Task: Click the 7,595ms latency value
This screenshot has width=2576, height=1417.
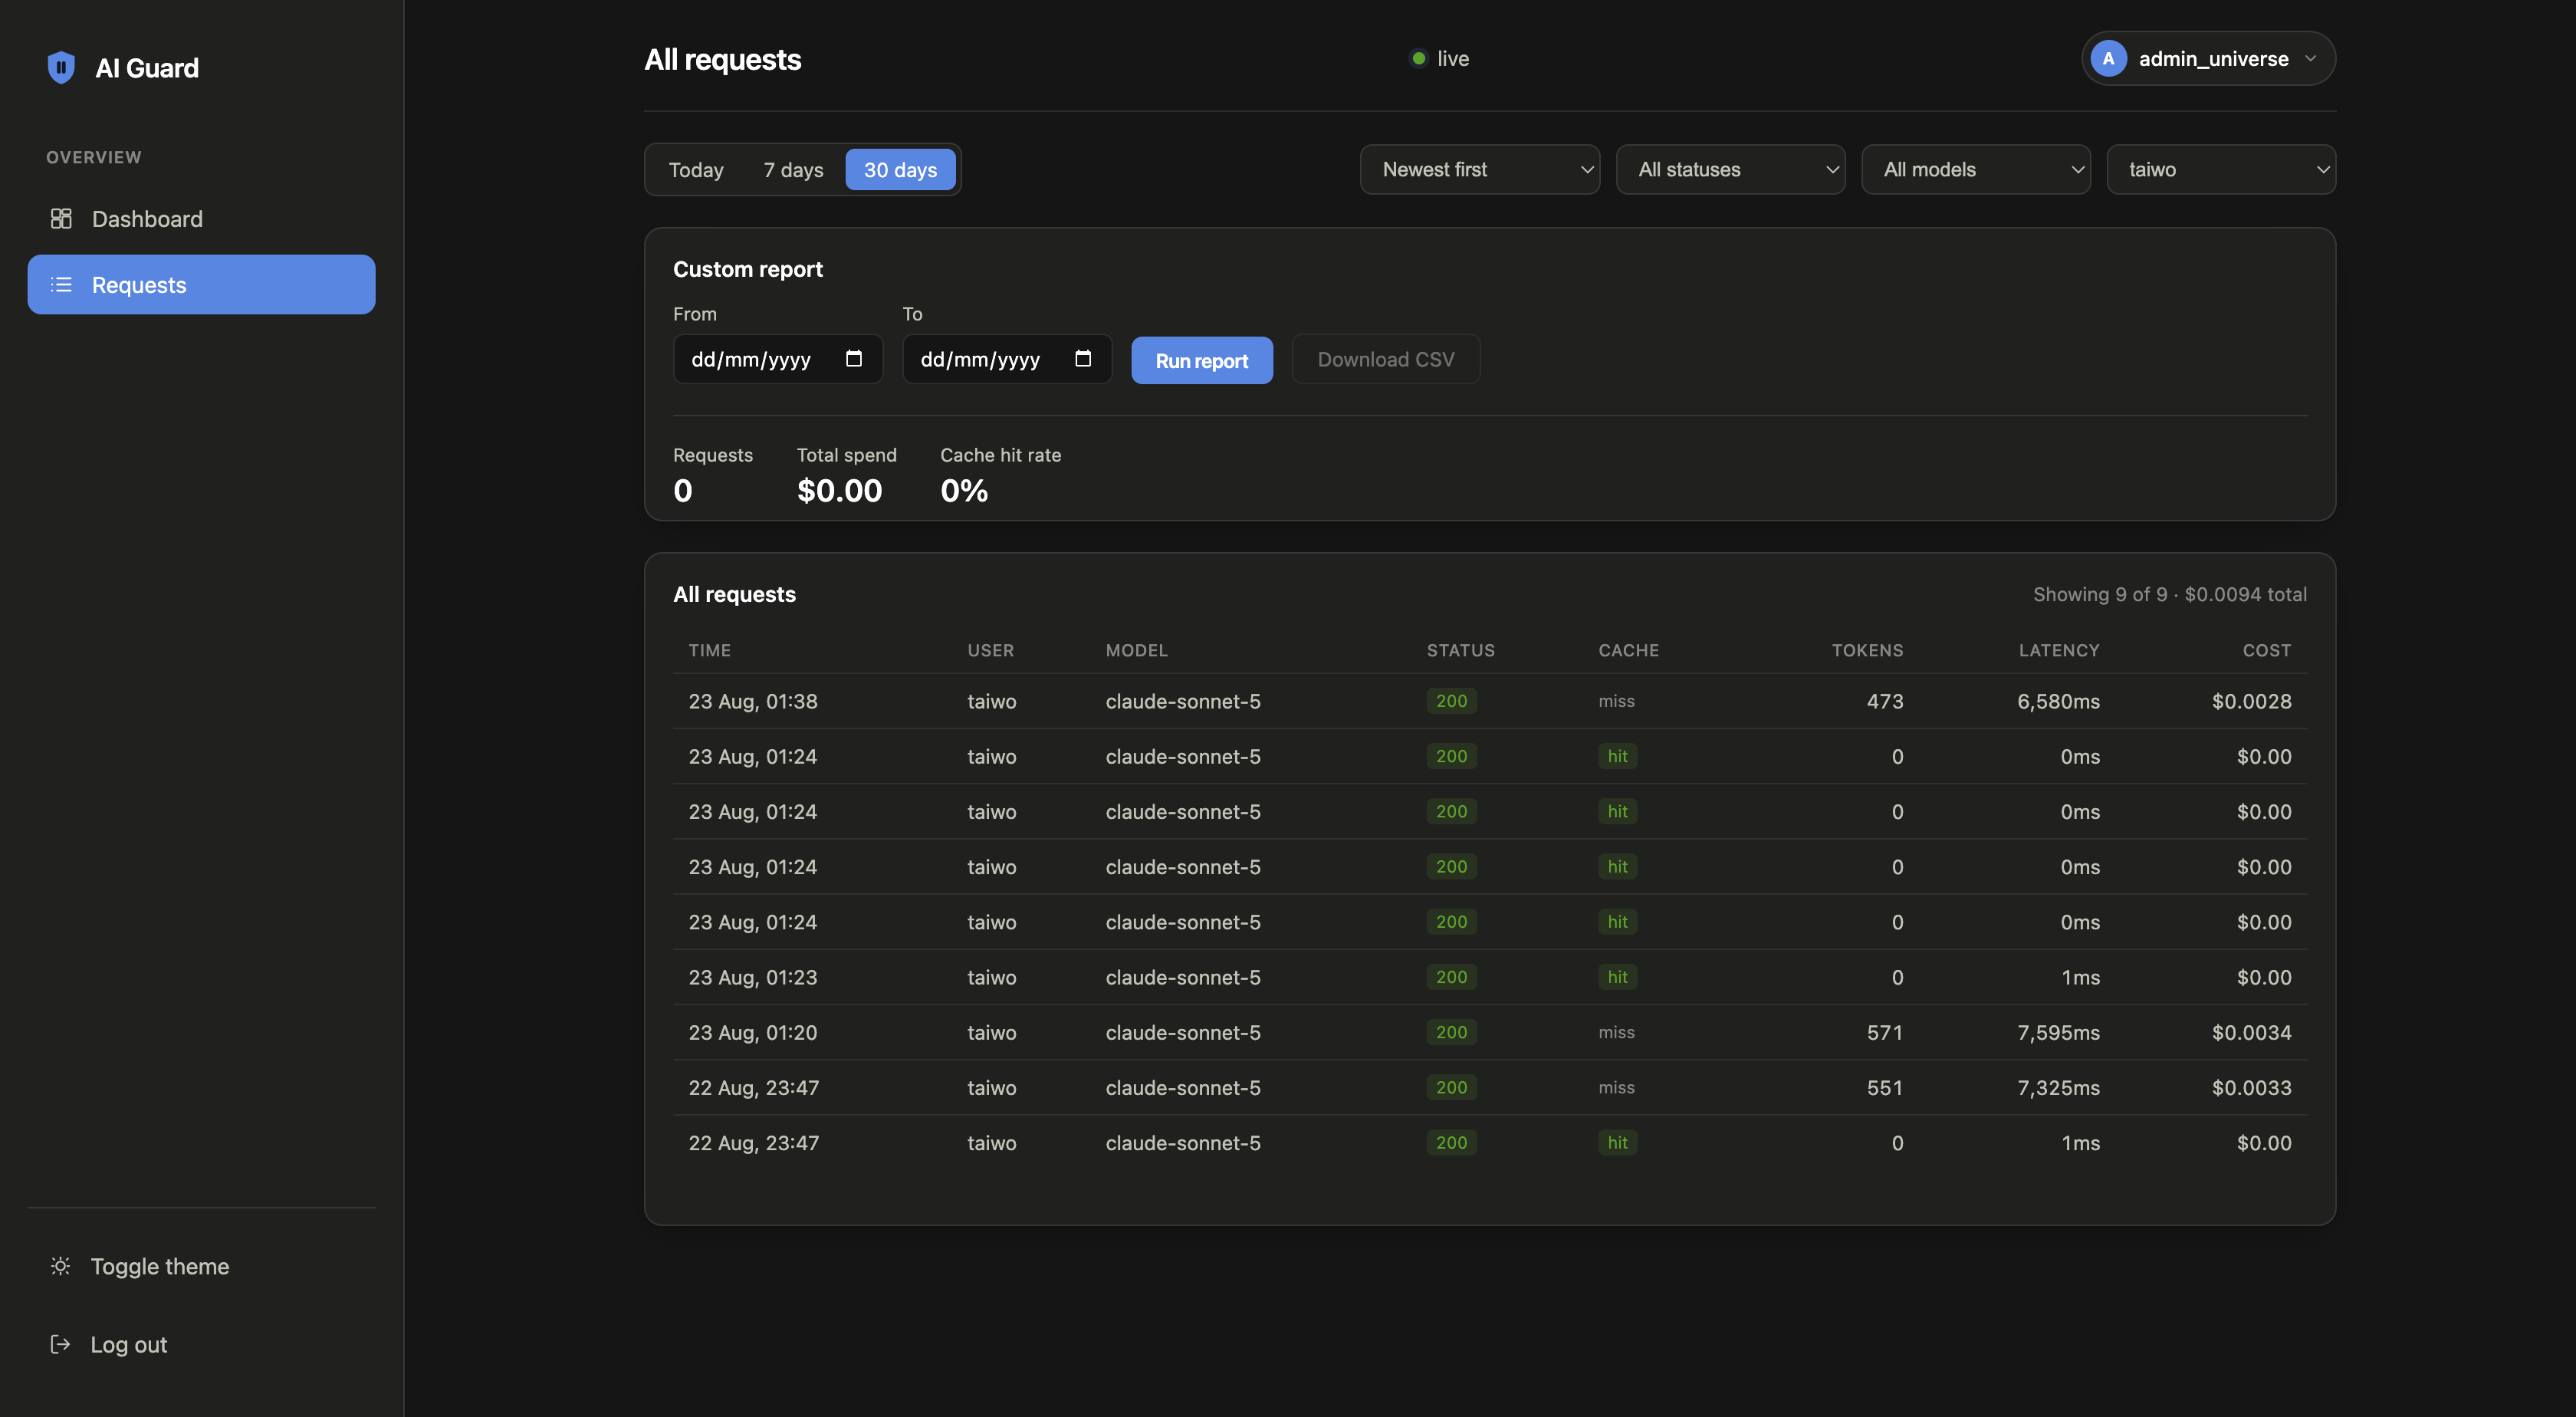Action: (x=2058, y=1032)
